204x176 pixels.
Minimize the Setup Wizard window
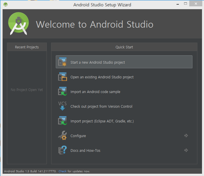pyautogui.click(x=178, y=4)
